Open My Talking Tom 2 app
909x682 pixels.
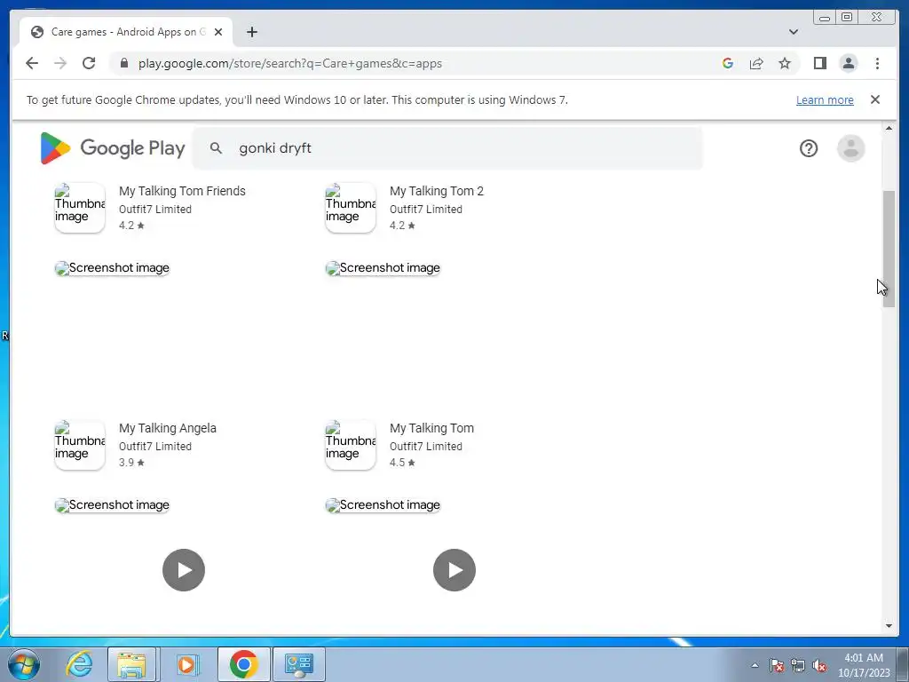[437, 191]
